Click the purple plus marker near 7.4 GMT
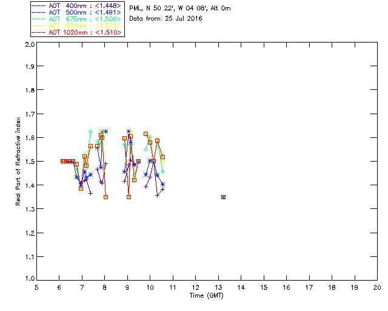388x311 pixels. pyautogui.click(x=90, y=193)
